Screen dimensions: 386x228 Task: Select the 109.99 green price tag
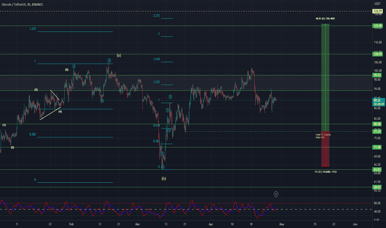[377, 54]
